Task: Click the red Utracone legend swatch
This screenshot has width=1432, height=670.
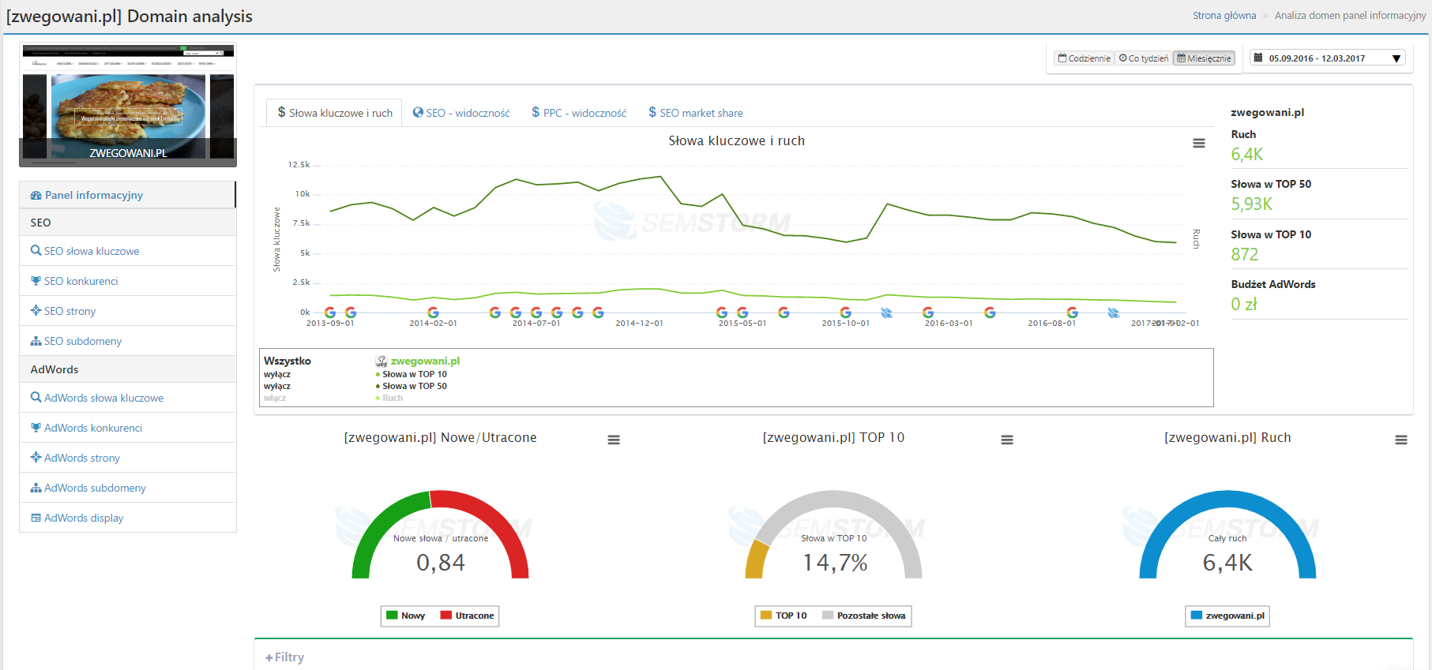Action: pyautogui.click(x=445, y=616)
